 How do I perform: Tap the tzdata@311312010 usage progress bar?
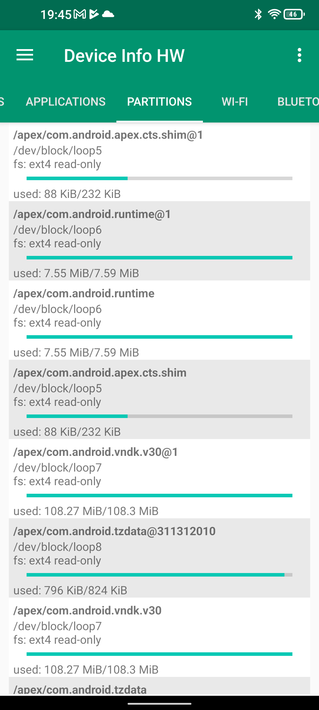(159, 575)
